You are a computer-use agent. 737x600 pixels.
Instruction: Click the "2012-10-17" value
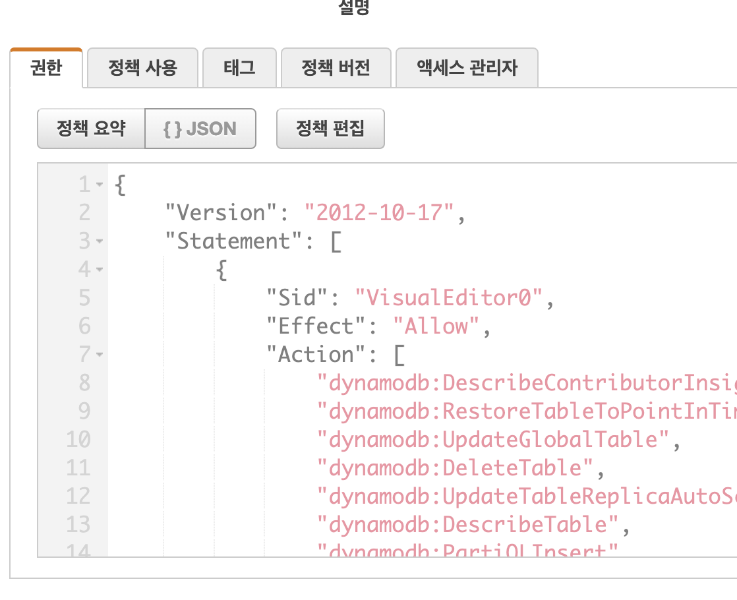[x=379, y=212]
